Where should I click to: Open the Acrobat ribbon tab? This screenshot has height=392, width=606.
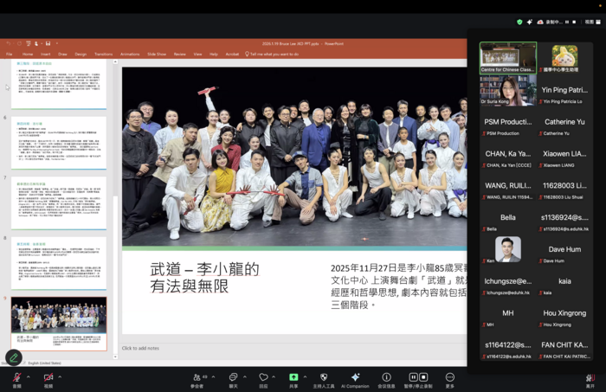pyautogui.click(x=232, y=54)
